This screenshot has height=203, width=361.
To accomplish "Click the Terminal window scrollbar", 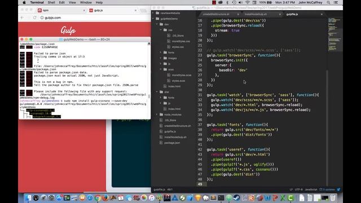I will [149, 96].
